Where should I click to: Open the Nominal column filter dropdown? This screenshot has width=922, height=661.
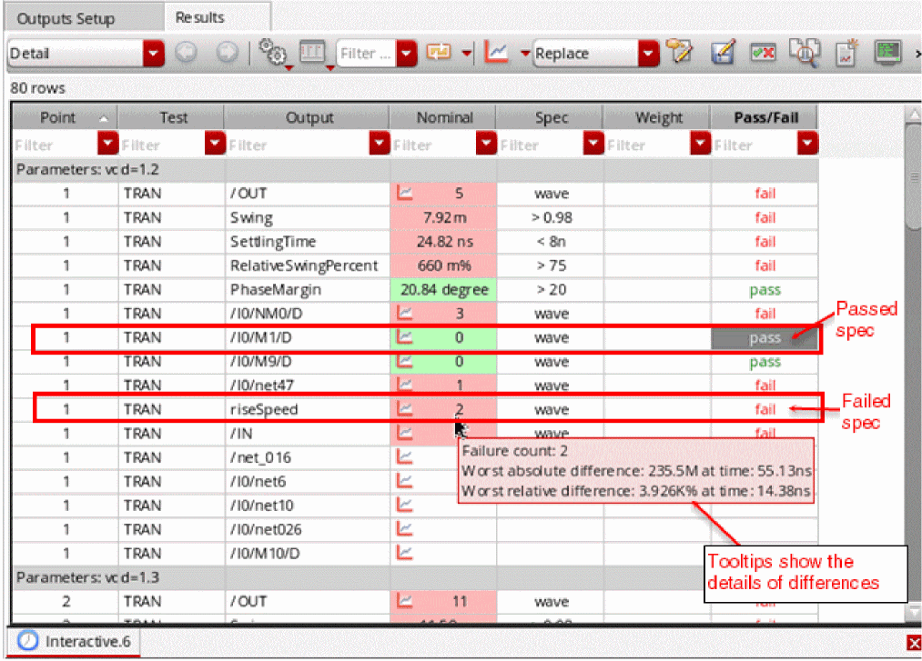486,144
